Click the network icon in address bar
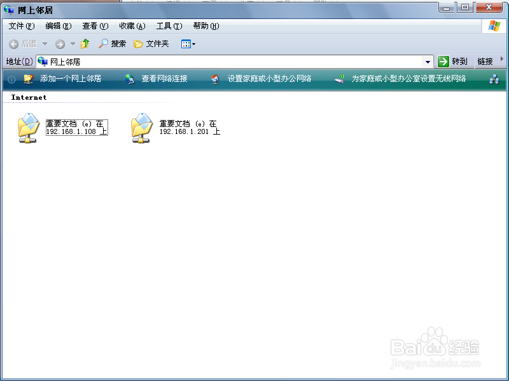The width and height of the screenshot is (509, 381). (x=43, y=62)
